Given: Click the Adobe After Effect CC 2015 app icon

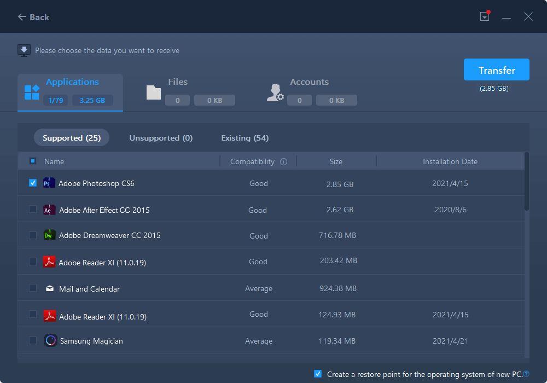Looking at the screenshot, I should tap(49, 209).
